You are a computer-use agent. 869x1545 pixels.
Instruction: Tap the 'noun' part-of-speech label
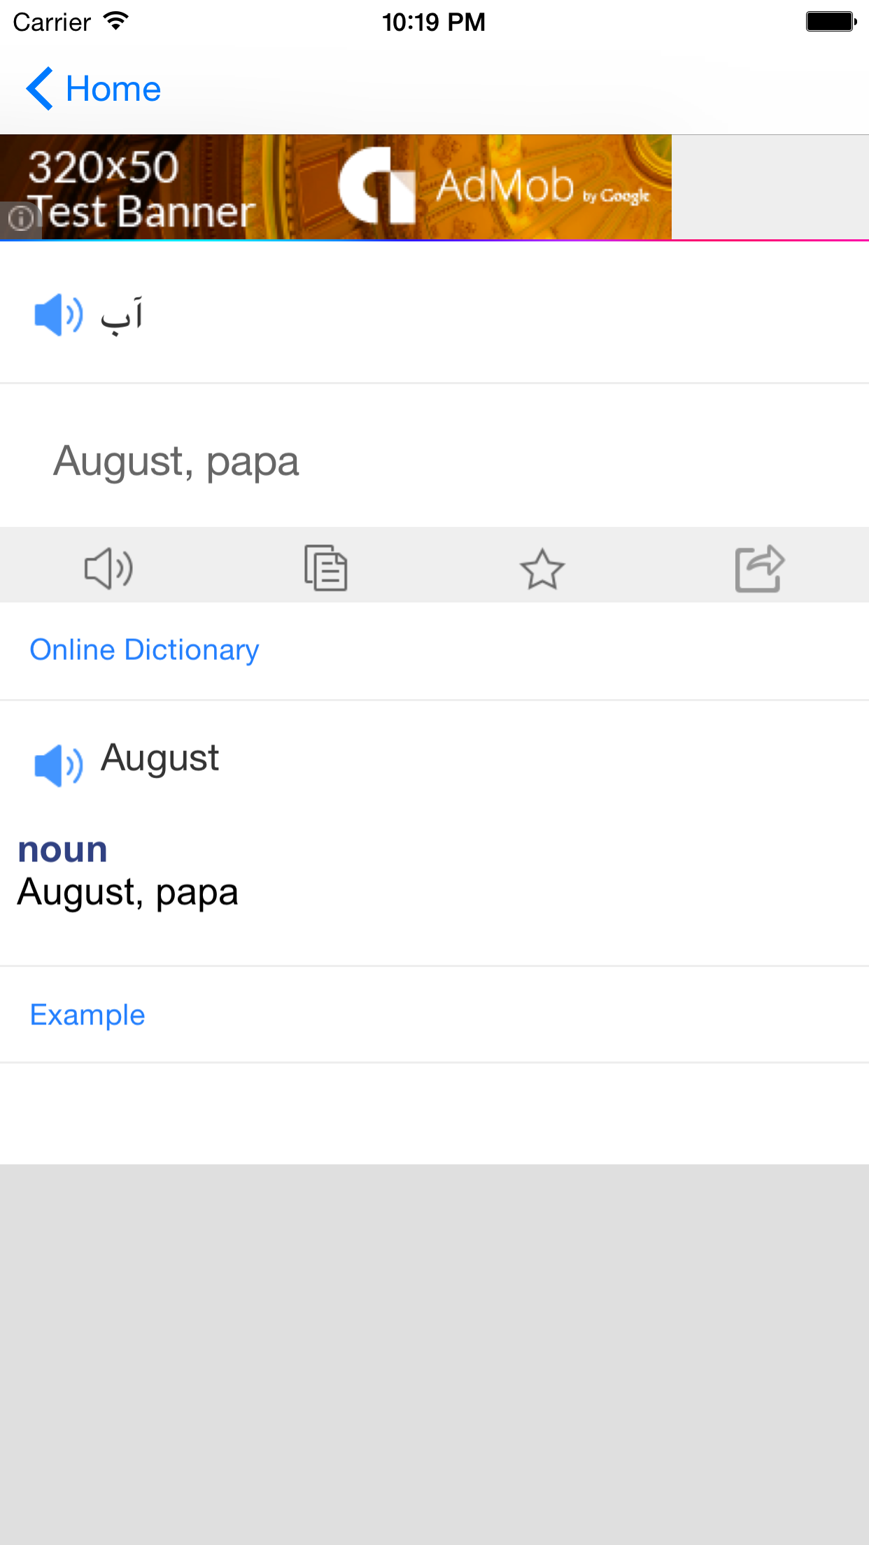[62, 849]
